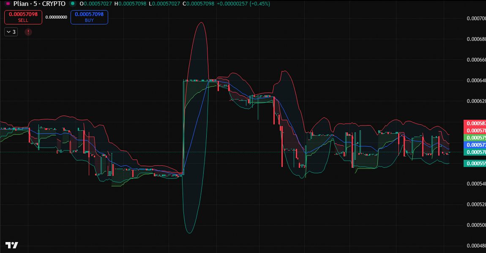Click the teal 0.000570 current price label
The width and height of the screenshot is (486, 253).
point(475,152)
